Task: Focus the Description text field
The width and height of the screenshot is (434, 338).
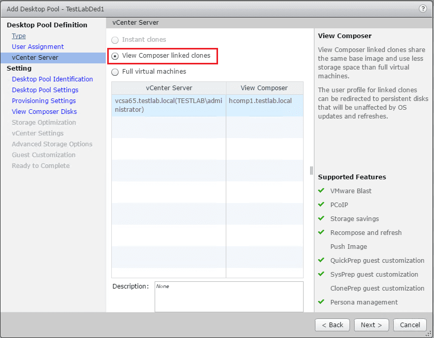Action: click(229, 296)
